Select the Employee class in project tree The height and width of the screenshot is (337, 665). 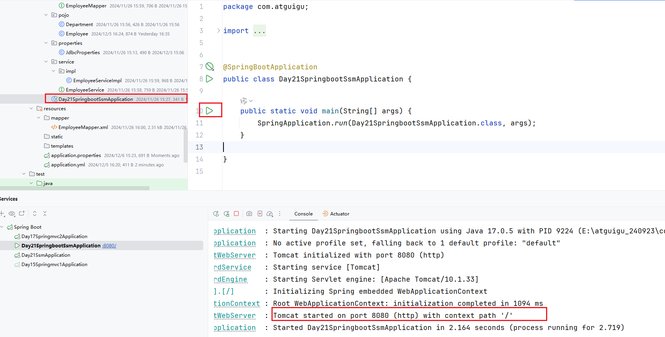(77, 34)
